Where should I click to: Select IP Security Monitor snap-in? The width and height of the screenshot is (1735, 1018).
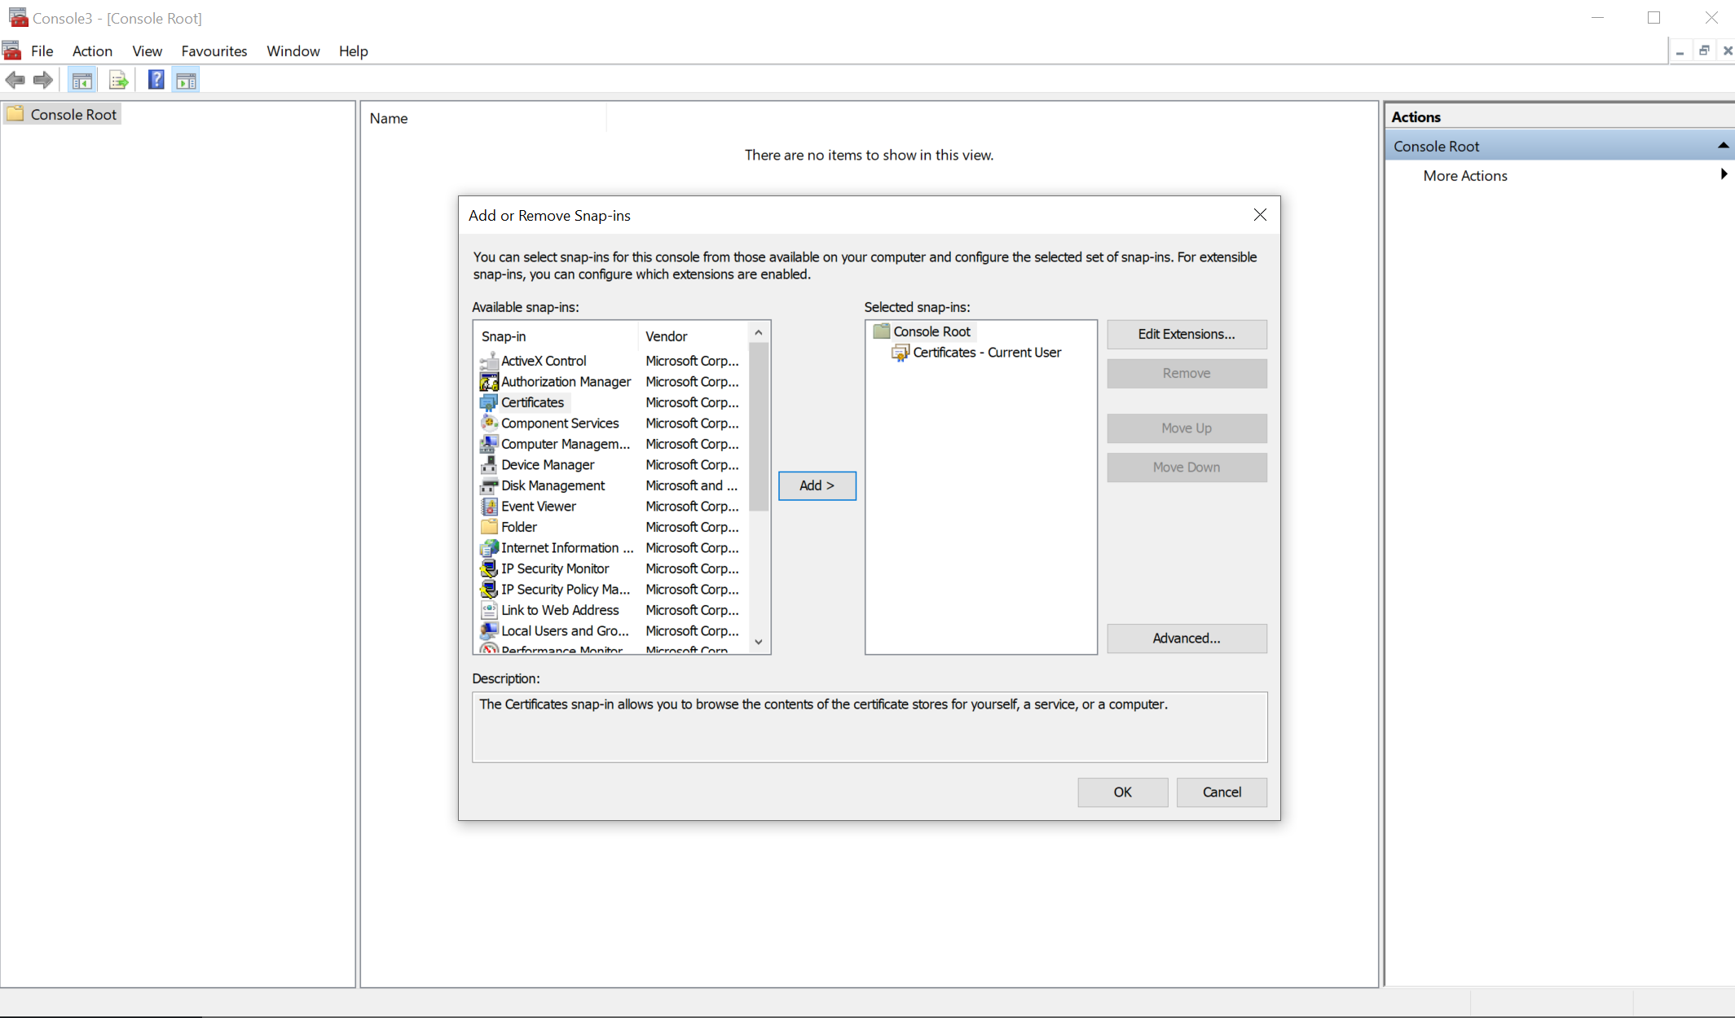coord(554,568)
